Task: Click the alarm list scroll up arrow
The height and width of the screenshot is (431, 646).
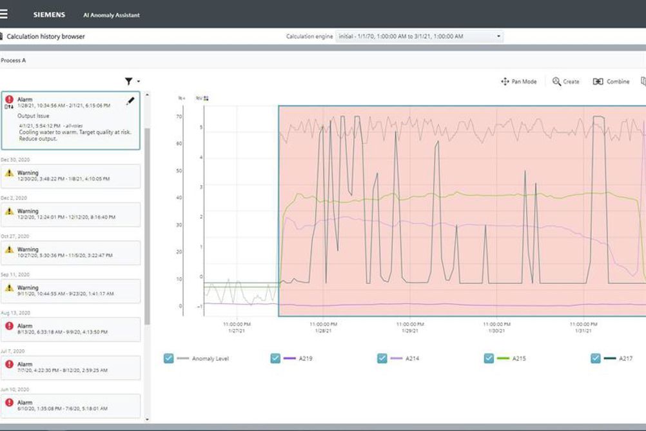Action: click(x=147, y=95)
